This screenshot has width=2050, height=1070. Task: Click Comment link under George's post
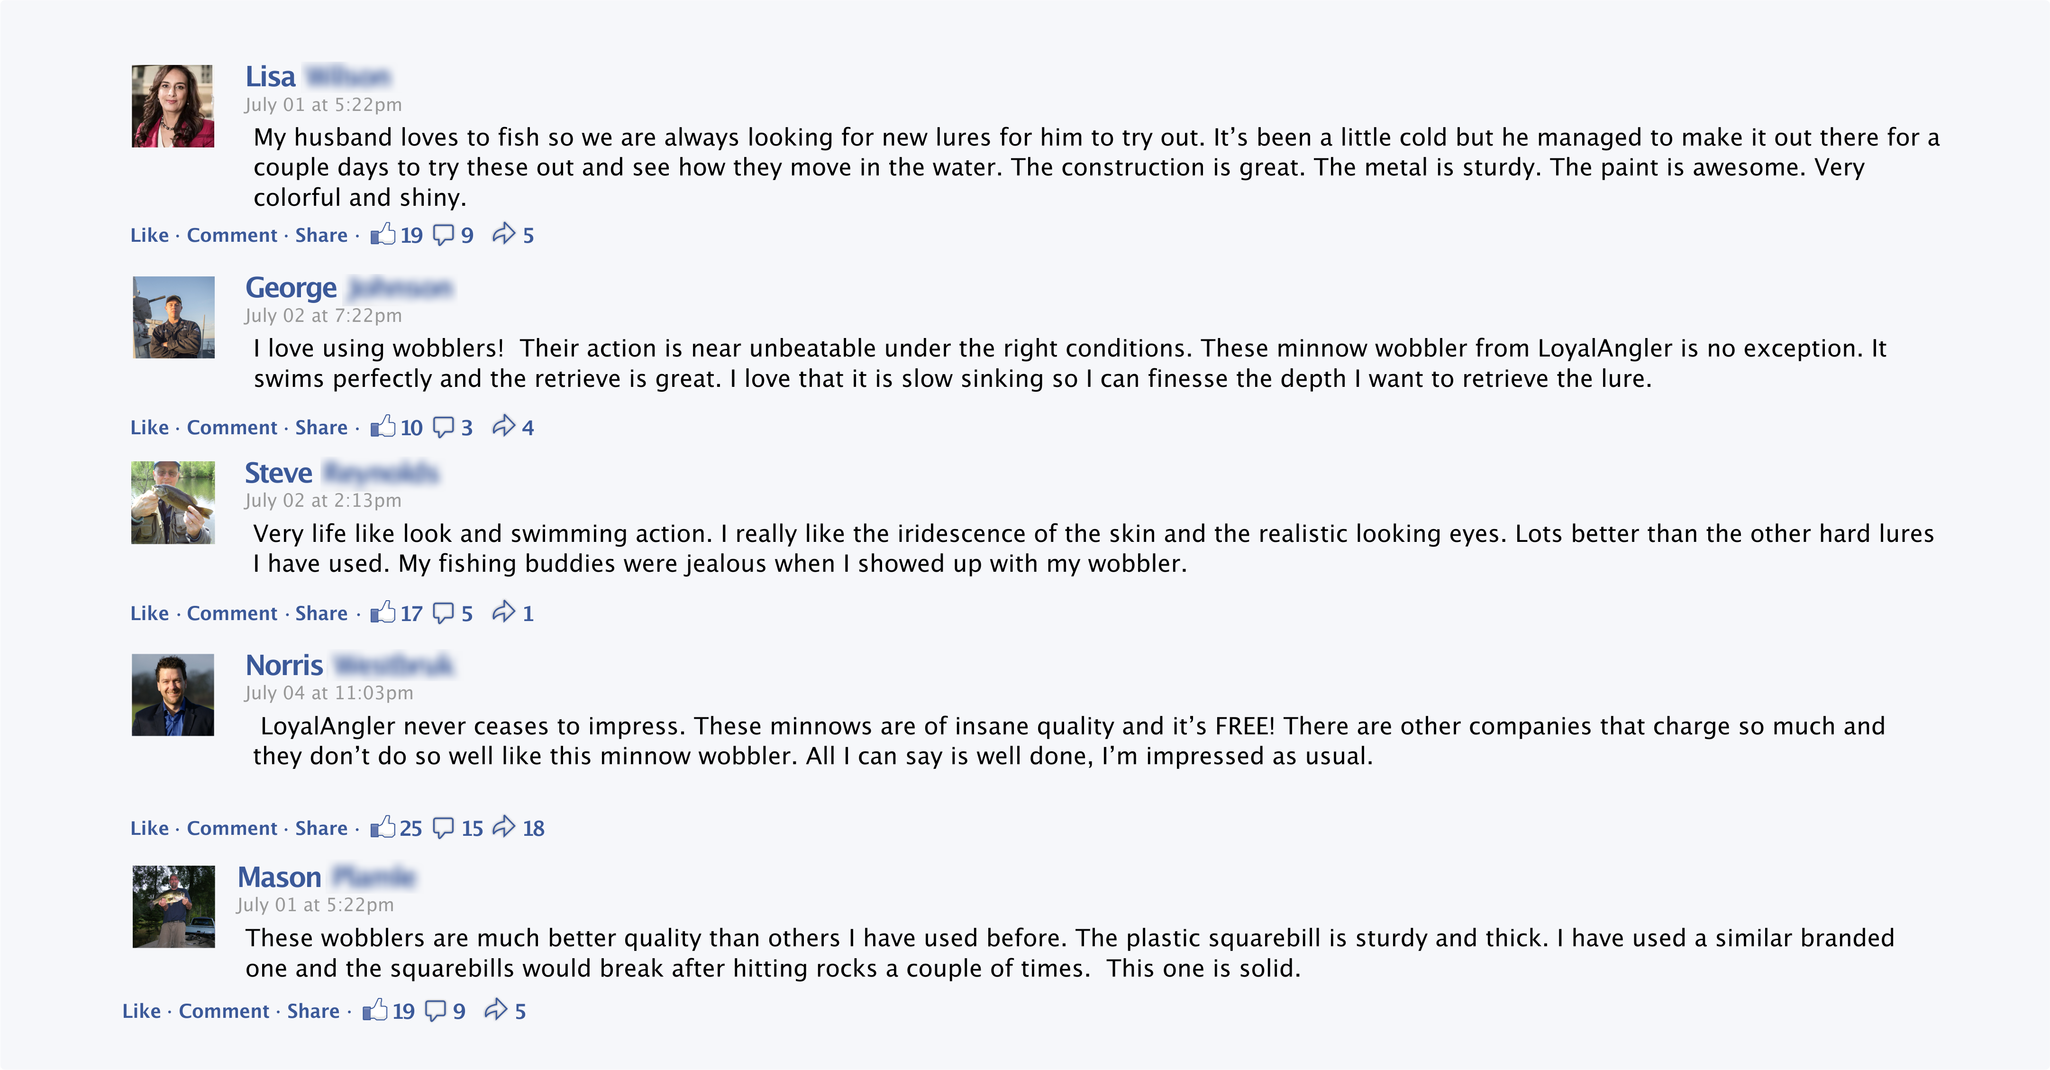tap(232, 428)
